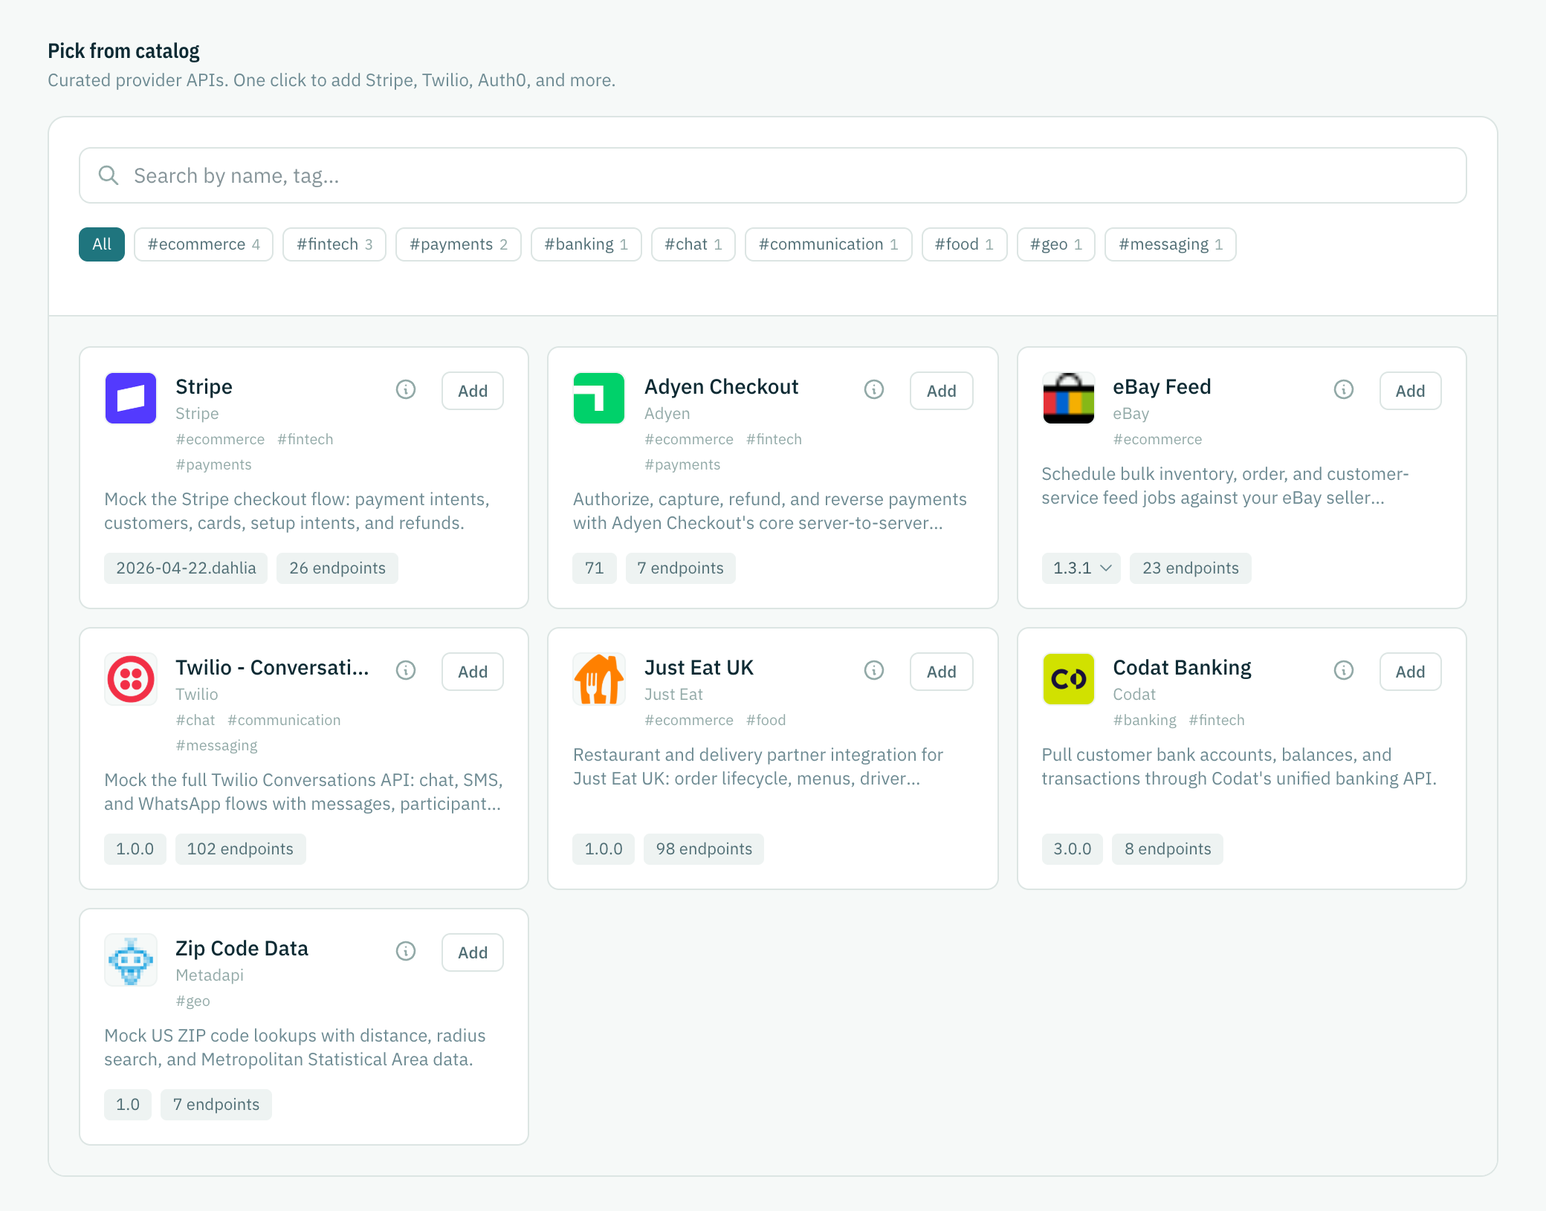Add the Twilio Conversations API

(473, 672)
